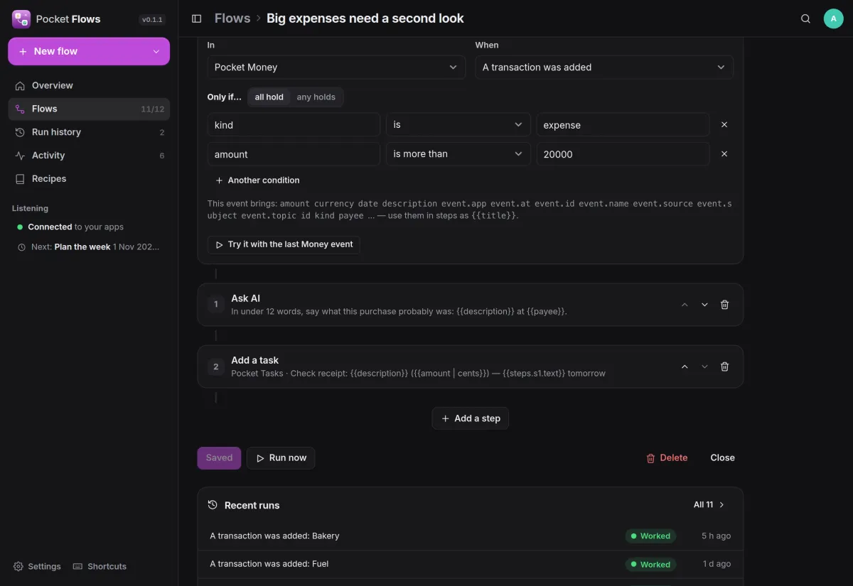The height and width of the screenshot is (586, 853).
Task: Select the 'all hold' condition mode
Action: (269, 97)
